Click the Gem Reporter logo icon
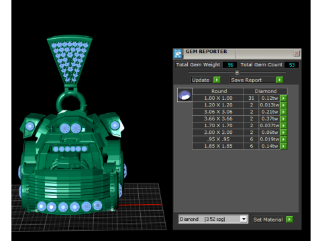 click(178, 54)
